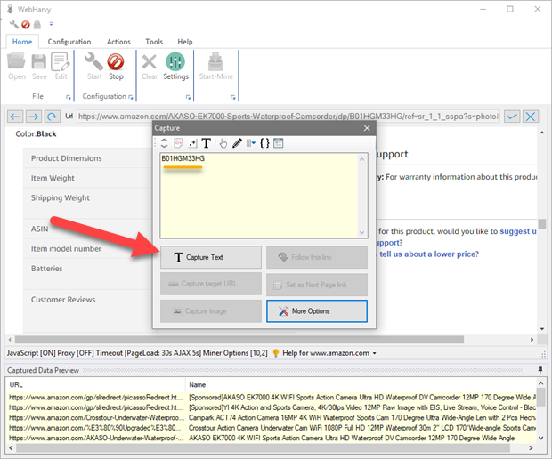Pin the Captured Data Preview panel
The width and height of the screenshot is (552, 459).
[x=540, y=369]
